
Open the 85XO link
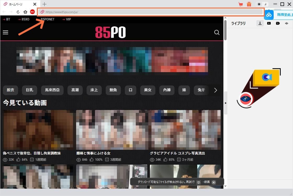[x=24, y=19]
